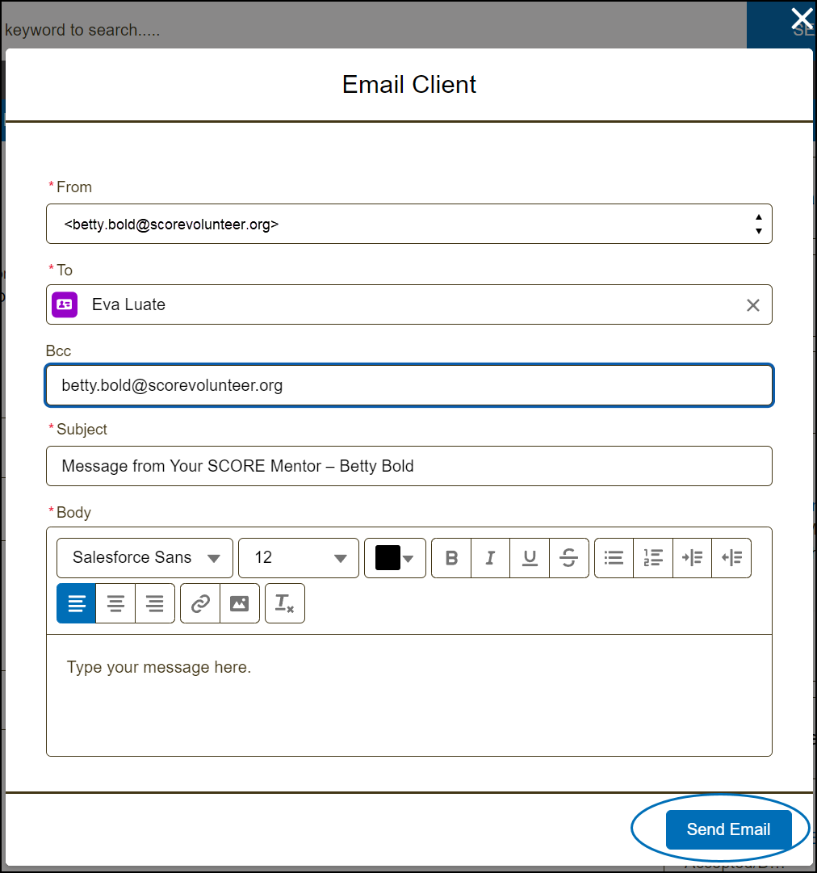817x873 pixels.
Task: Increase the text indent
Action: (x=693, y=558)
